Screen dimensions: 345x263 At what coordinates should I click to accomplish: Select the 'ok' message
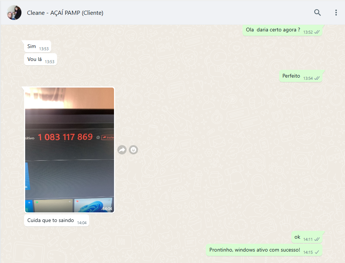tap(307, 237)
